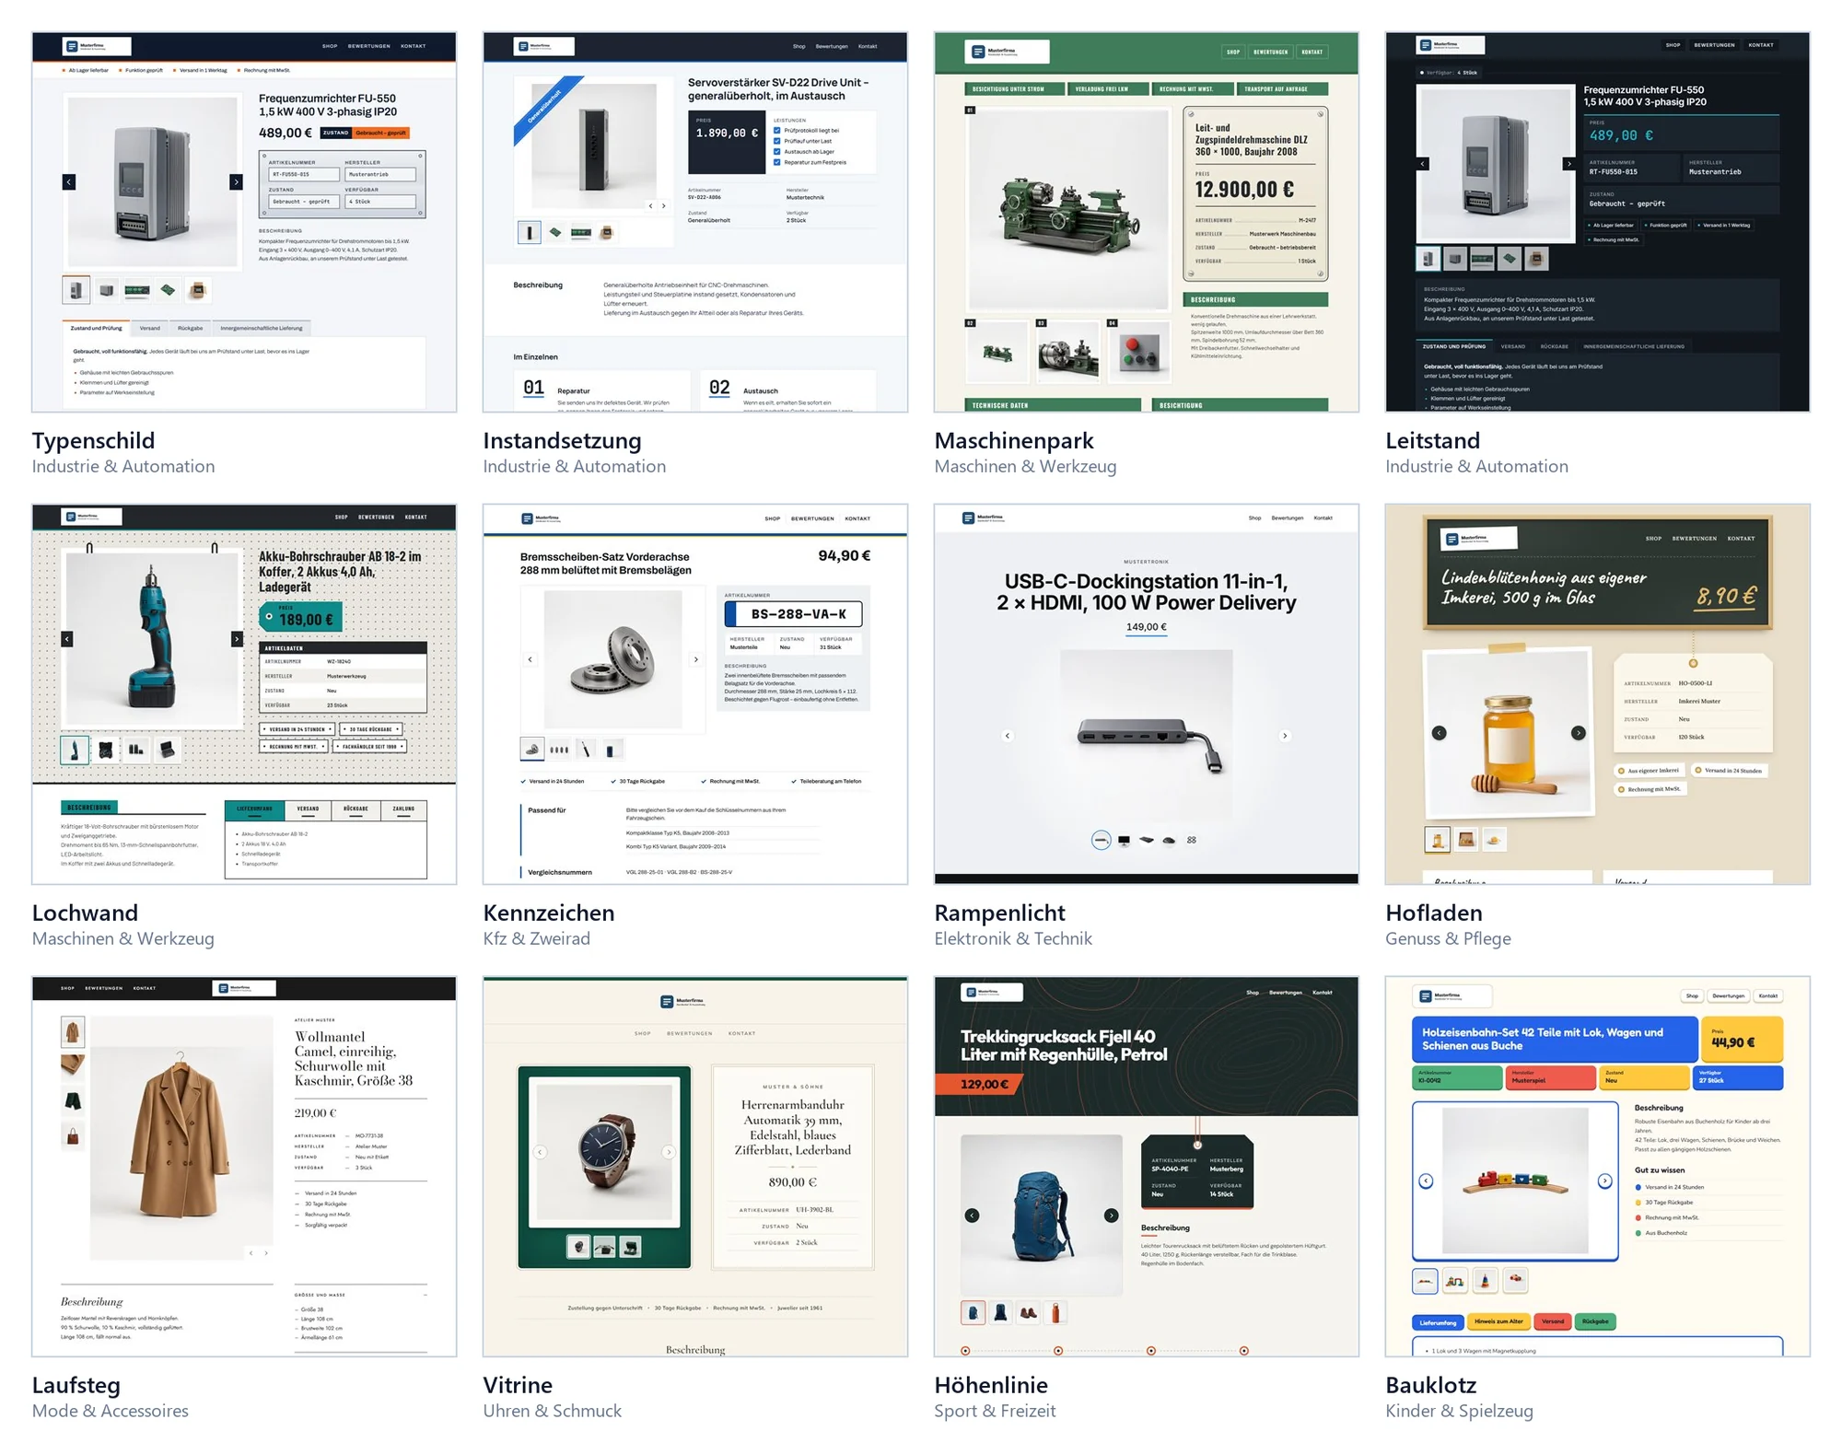Select category 'Maschinen & Werkzeug' under Maschinenpark
The height and width of the screenshot is (1454, 1842).
pyautogui.click(x=1026, y=467)
